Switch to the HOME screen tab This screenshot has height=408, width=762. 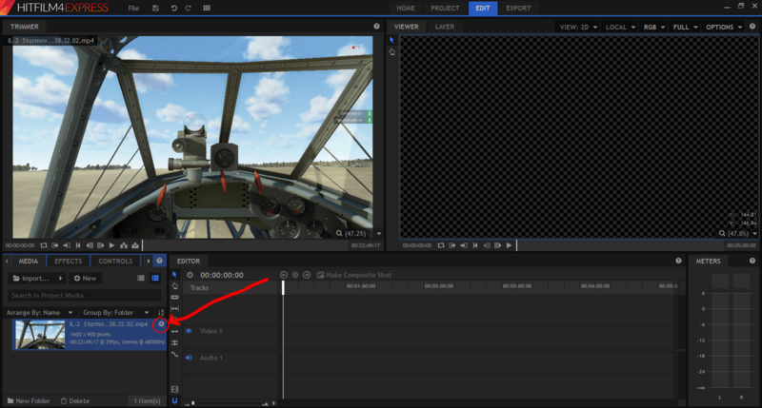pyautogui.click(x=406, y=9)
